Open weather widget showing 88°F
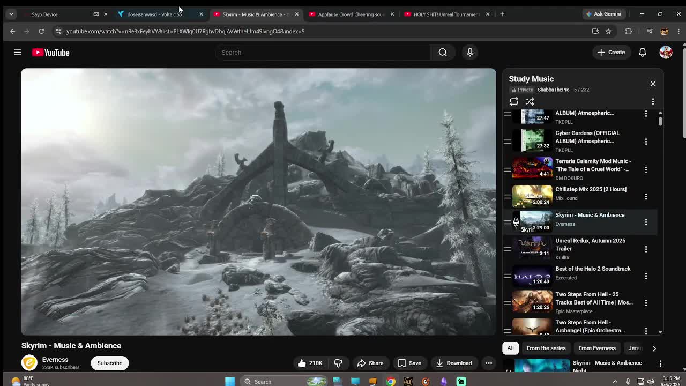Screen dimensions: 686x386 pos(29,381)
